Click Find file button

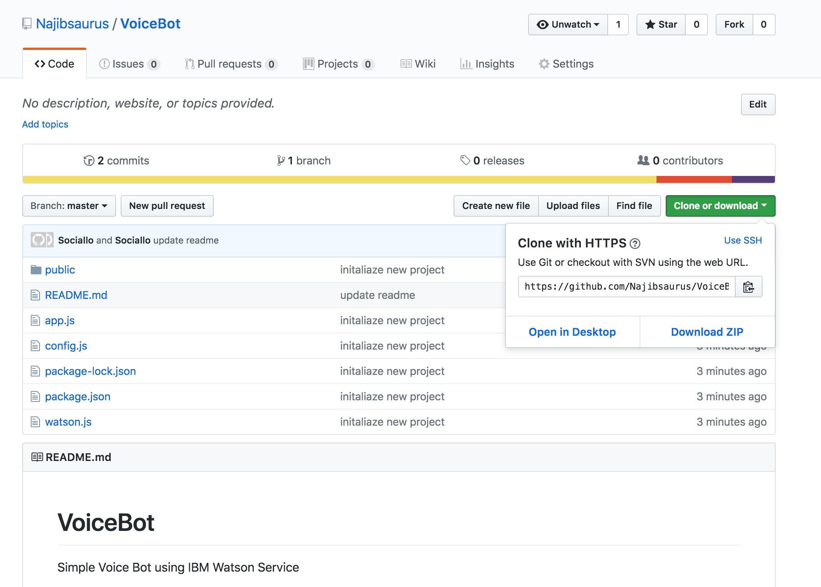(634, 206)
